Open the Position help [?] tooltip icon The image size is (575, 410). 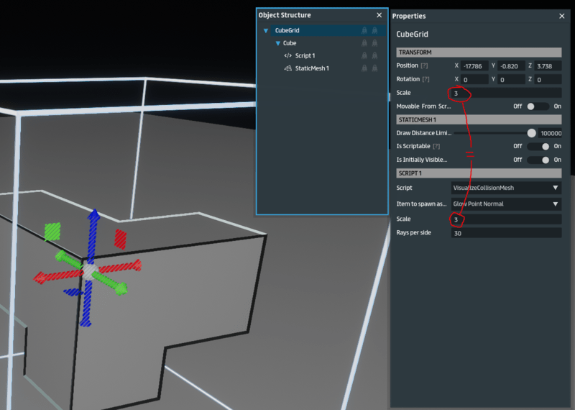(x=425, y=65)
